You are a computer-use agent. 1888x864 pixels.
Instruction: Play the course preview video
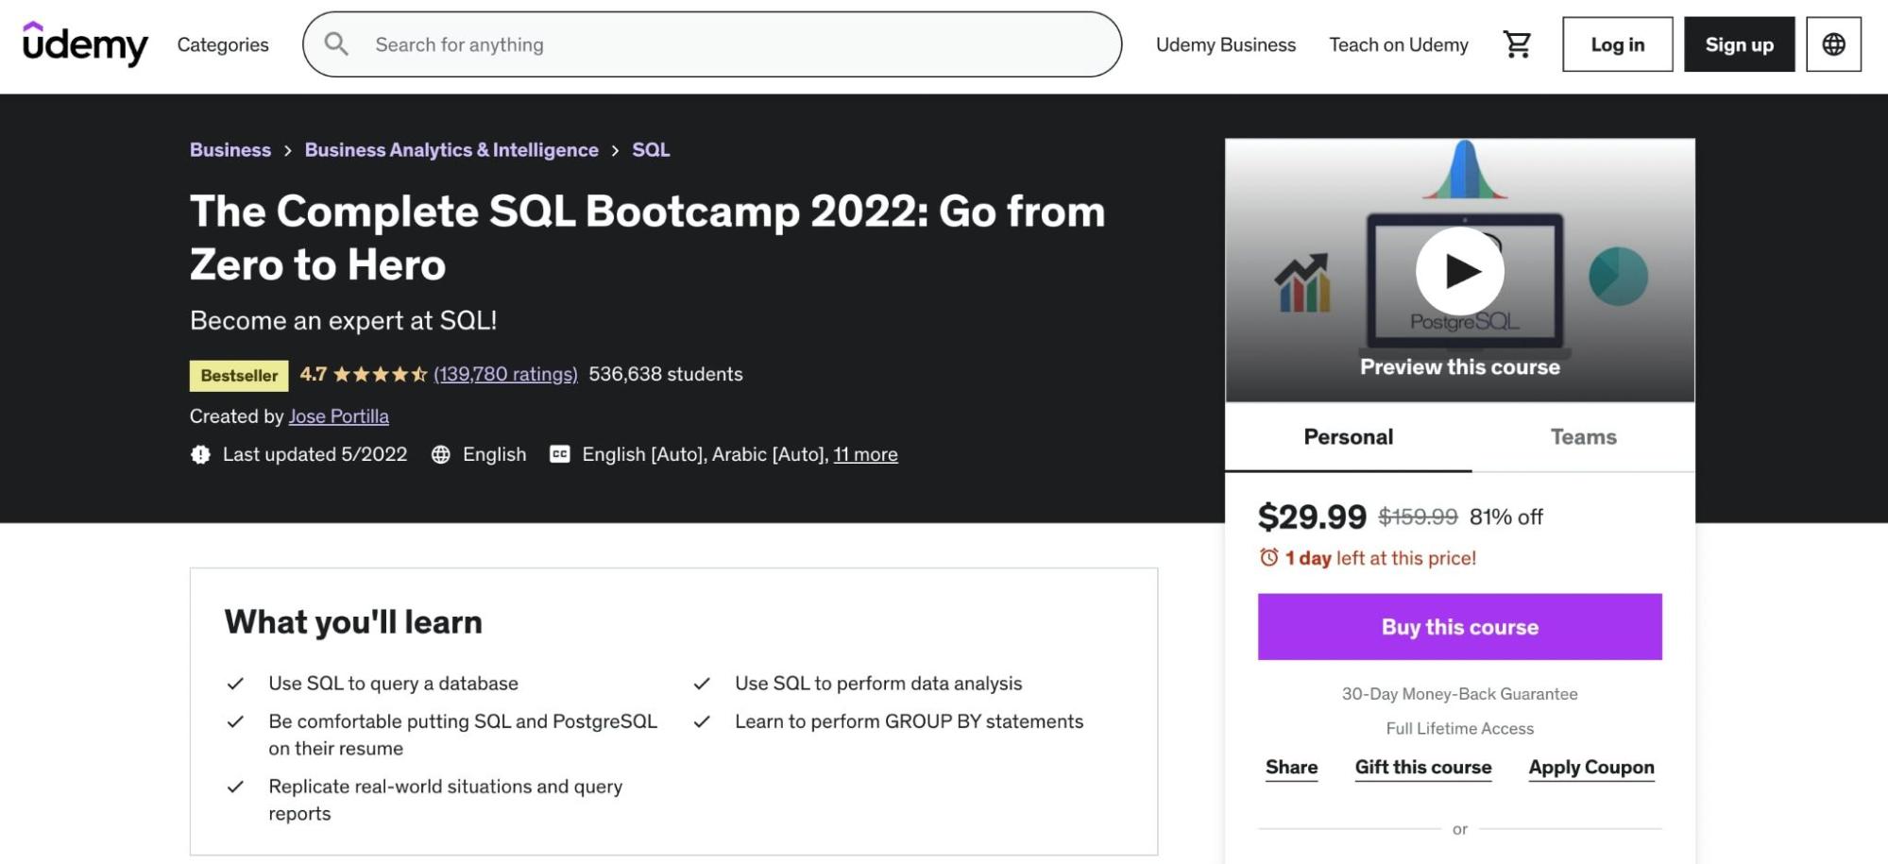point(1459,270)
